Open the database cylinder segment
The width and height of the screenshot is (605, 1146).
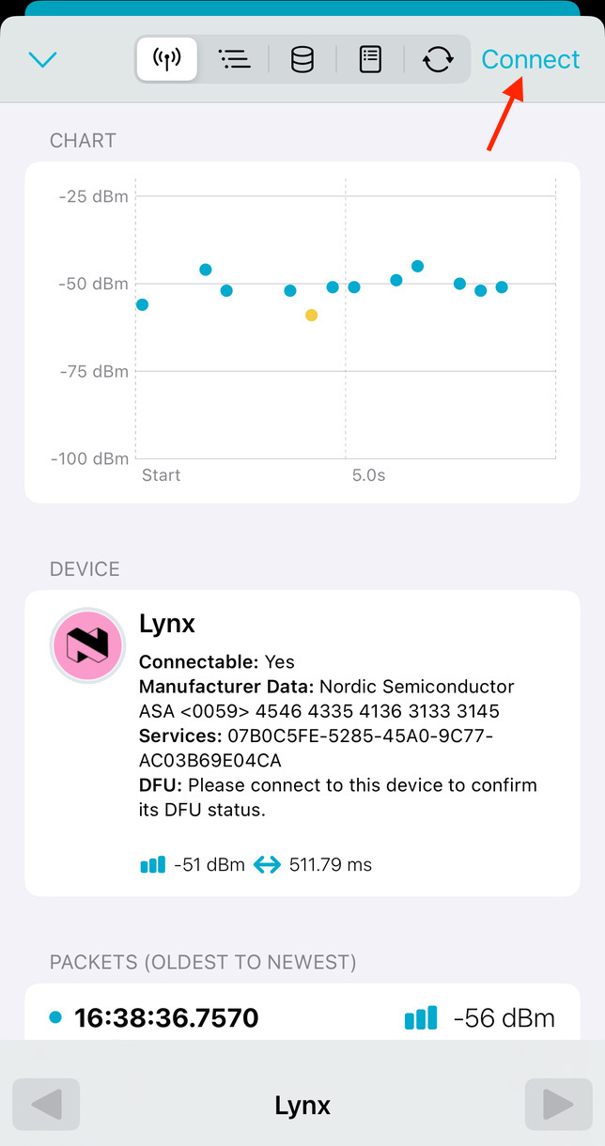coord(302,60)
